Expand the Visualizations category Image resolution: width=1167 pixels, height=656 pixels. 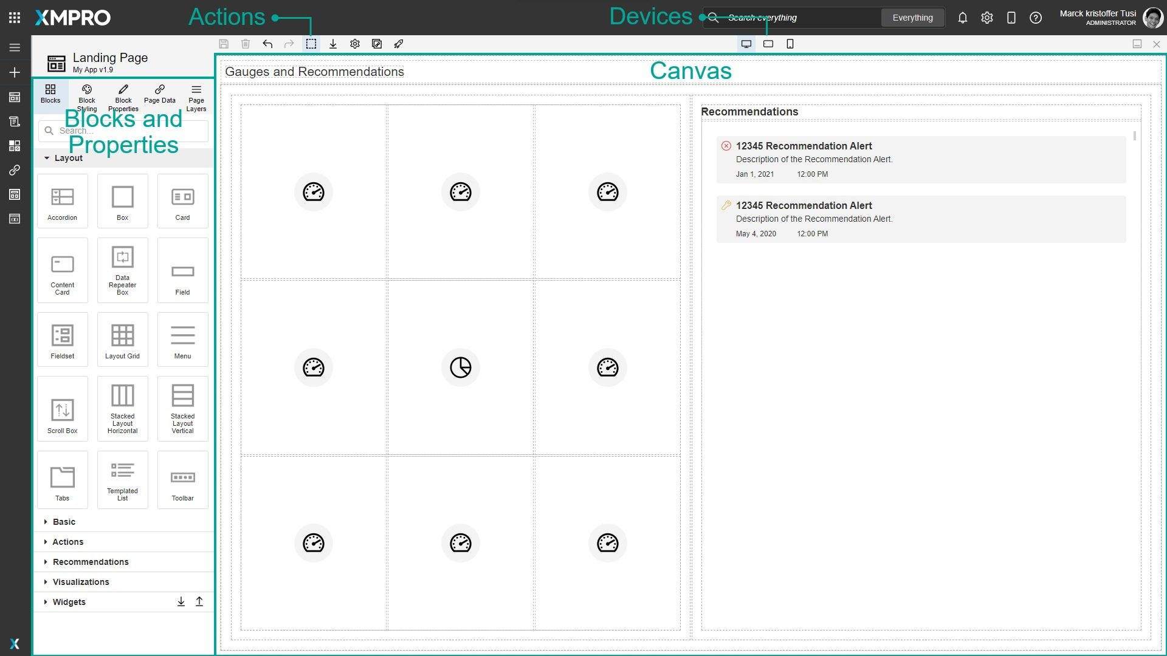pyautogui.click(x=81, y=582)
